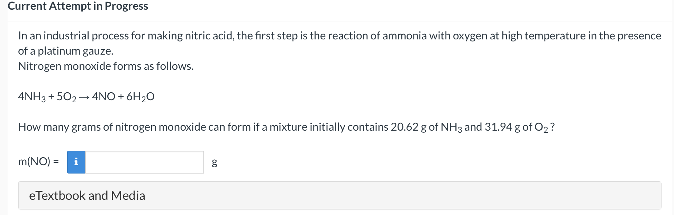Open eTextbook resources for this problem

(x=87, y=195)
